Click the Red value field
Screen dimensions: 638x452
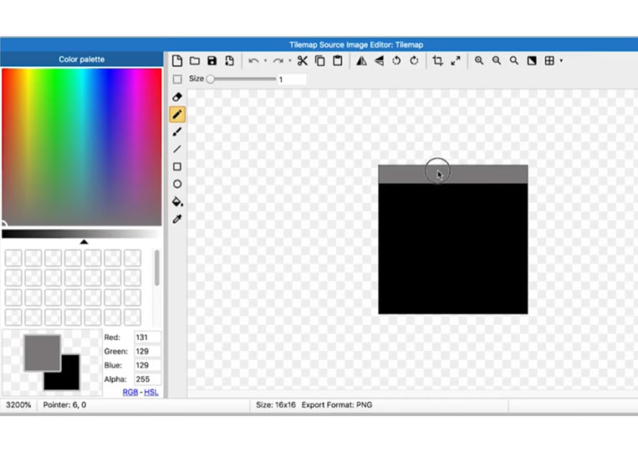pyautogui.click(x=148, y=338)
